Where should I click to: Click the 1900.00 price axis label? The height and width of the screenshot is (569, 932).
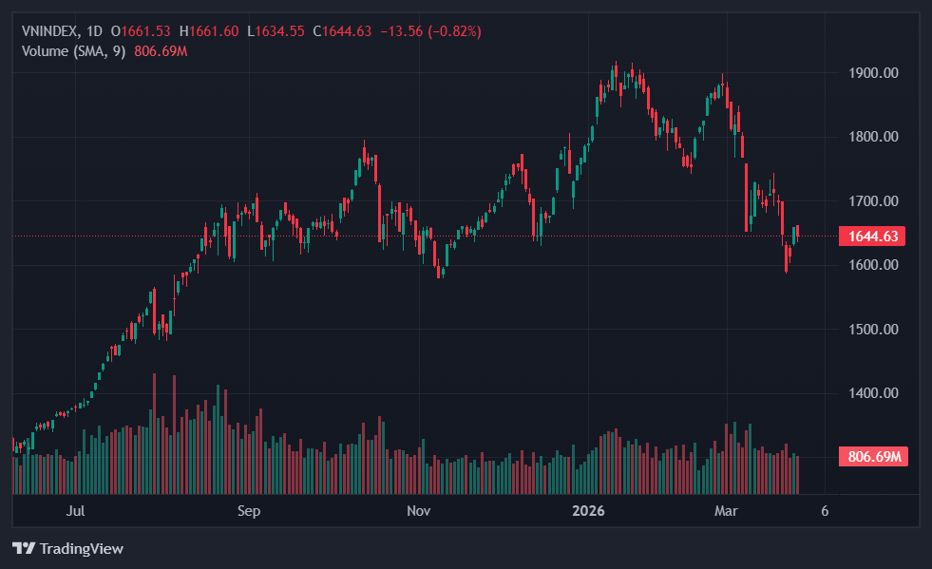click(x=872, y=73)
